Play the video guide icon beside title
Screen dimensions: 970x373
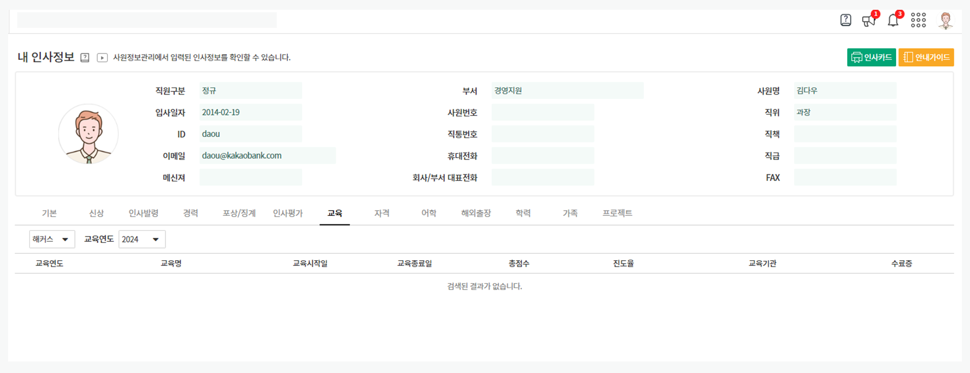pyautogui.click(x=102, y=58)
